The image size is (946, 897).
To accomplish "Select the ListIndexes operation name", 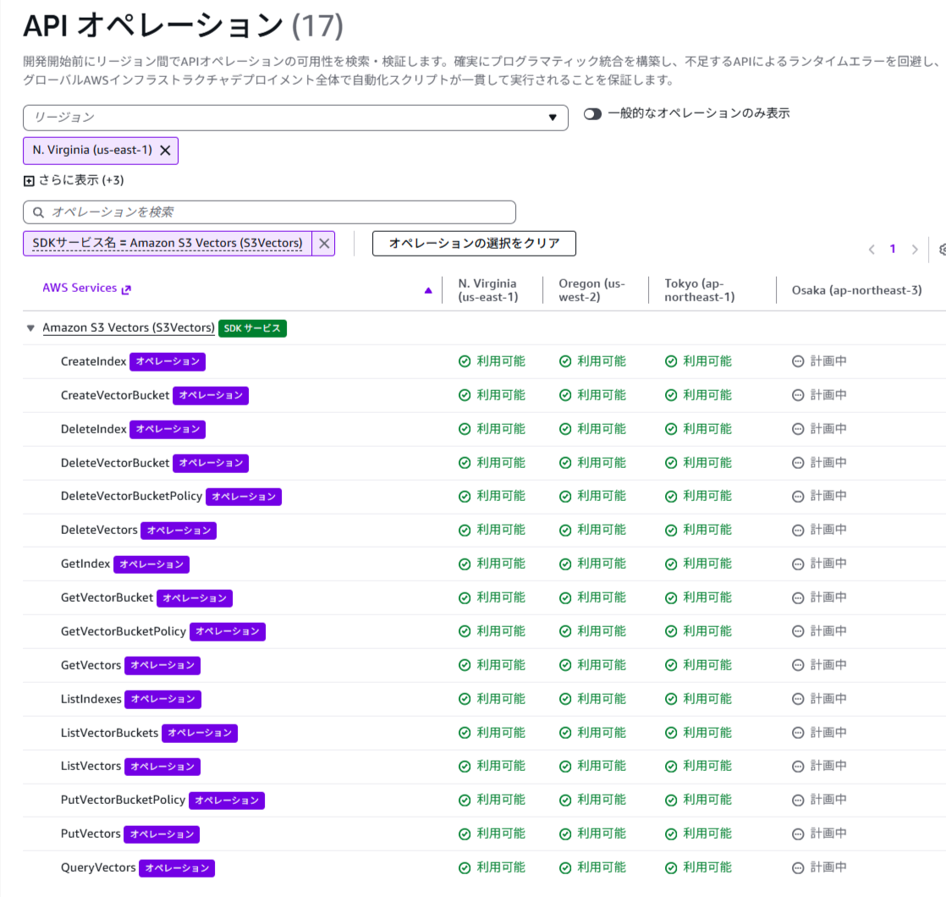I will coord(91,698).
